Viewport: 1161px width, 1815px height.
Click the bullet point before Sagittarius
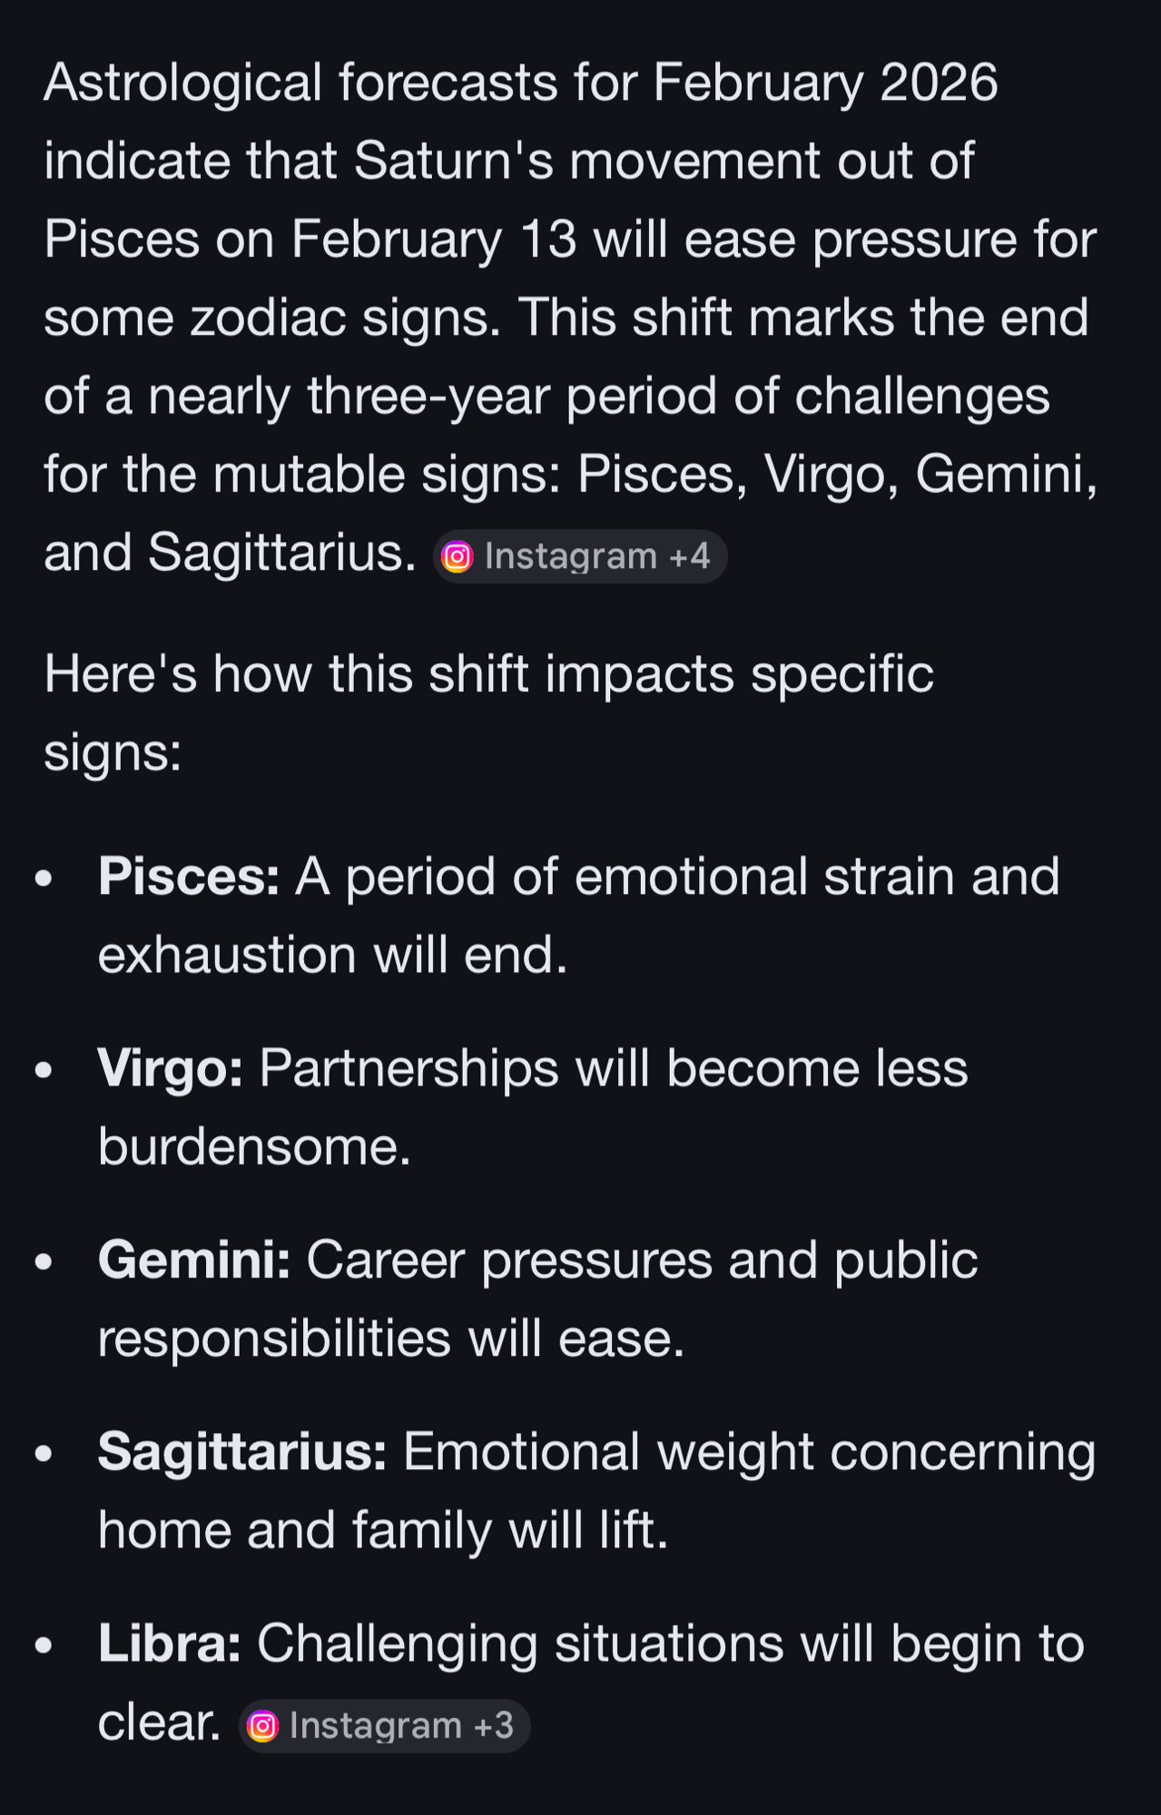[x=44, y=1454]
